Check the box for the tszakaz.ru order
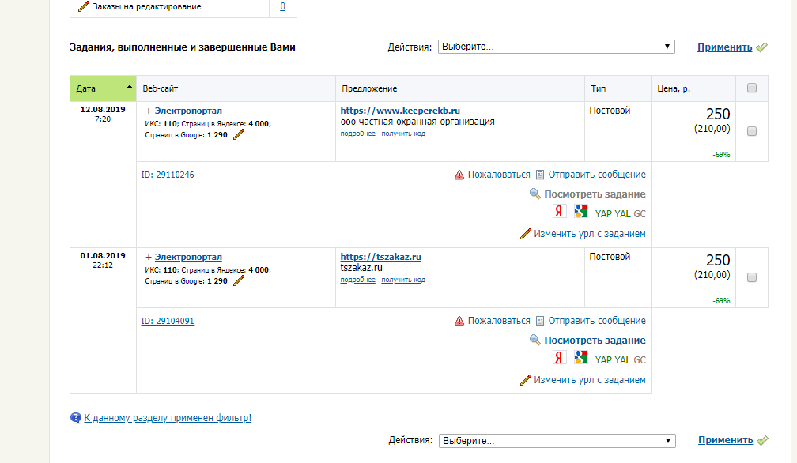The height and width of the screenshot is (463, 797). (752, 277)
